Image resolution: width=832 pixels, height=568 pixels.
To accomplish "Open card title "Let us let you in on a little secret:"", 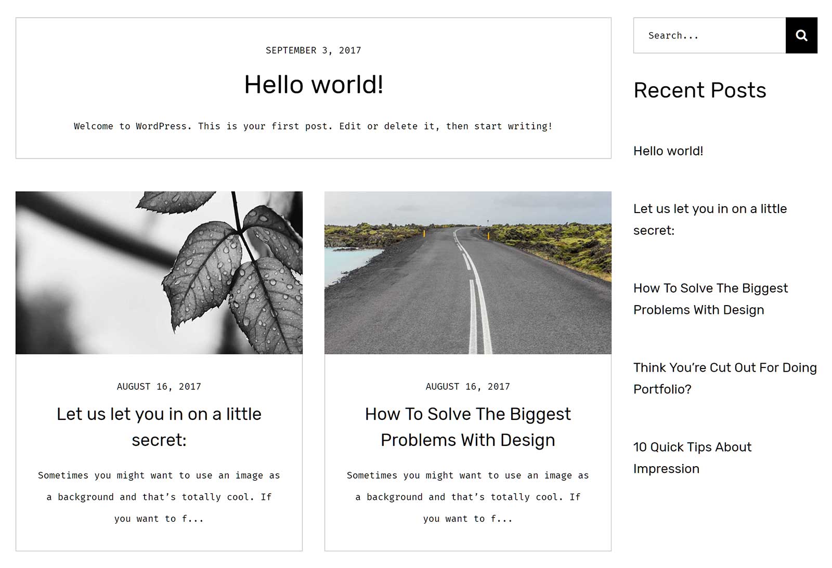I will coord(159,427).
